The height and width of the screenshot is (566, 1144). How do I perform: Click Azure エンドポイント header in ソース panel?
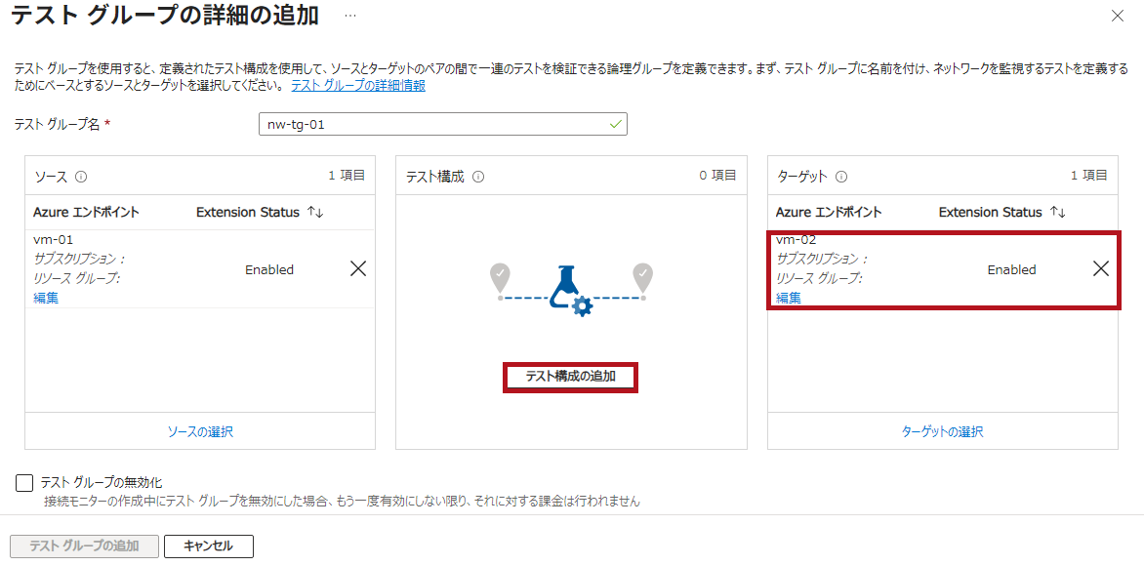(x=86, y=213)
